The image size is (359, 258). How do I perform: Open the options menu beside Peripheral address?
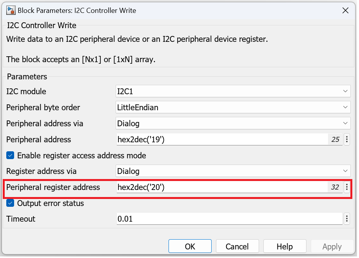click(x=346, y=140)
